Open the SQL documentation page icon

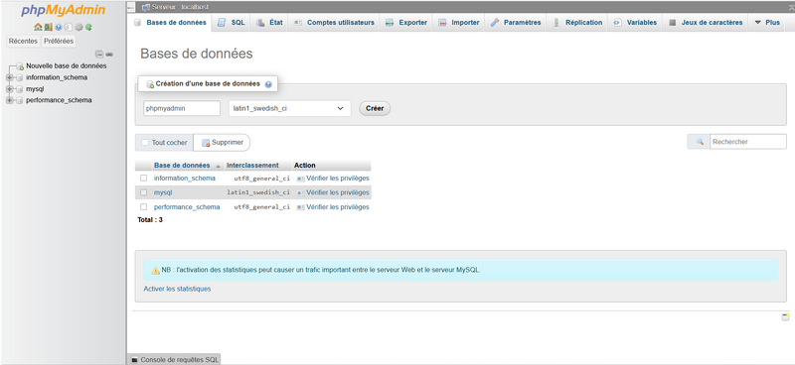coord(69,27)
